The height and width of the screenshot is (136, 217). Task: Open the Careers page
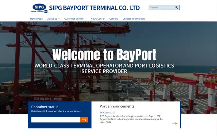click(x=114, y=19)
